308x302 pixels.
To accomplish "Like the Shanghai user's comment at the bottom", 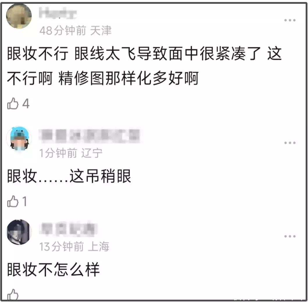I will 13,294.
